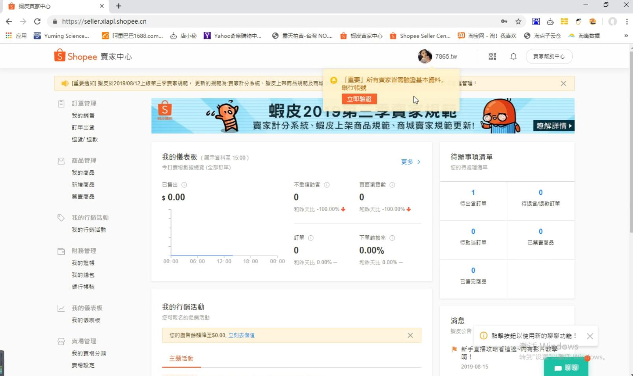Open the 聊聊 chat button
This screenshot has width=633, height=376.
[566, 368]
